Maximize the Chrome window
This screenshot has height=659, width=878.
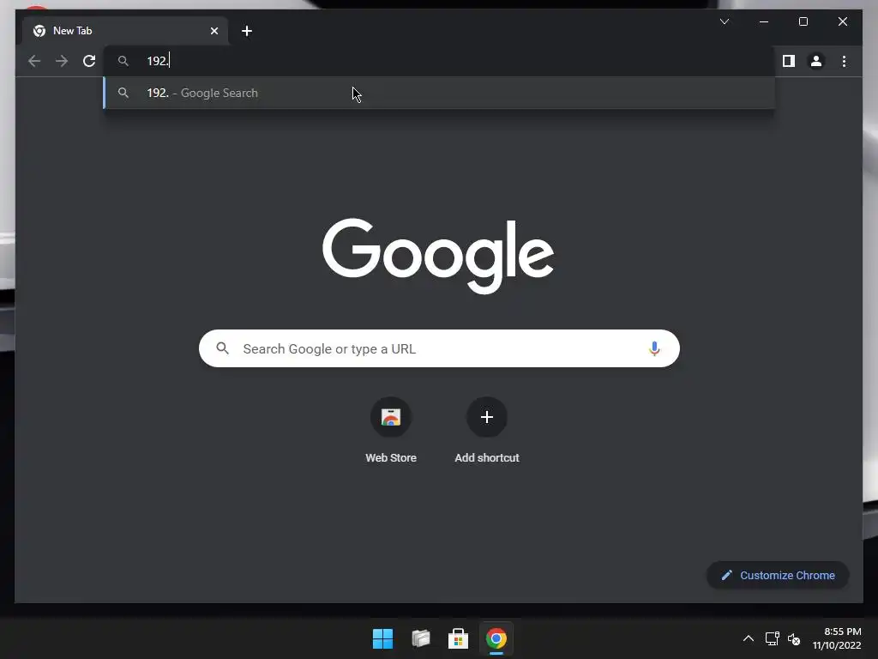click(803, 21)
